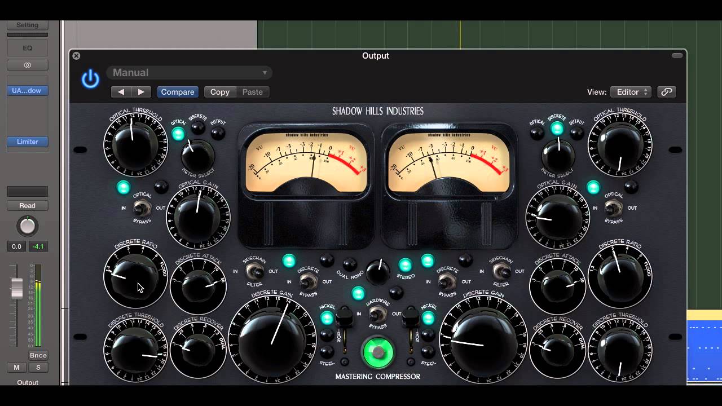Click the left Discrete Attack knob

[198, 287]
